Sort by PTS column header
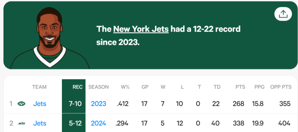The height and width of the screenshot is (132, 298). 240,87
